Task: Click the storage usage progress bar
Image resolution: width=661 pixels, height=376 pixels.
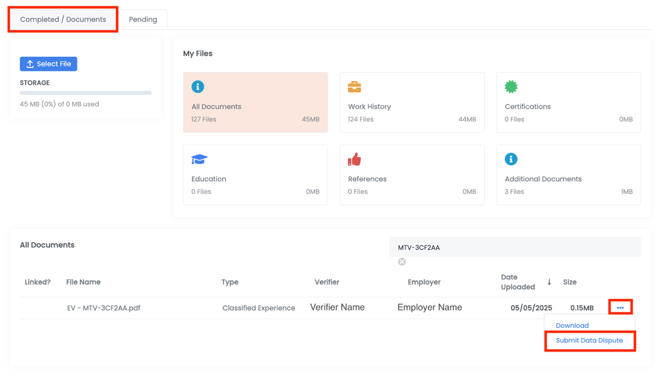Action: [85, 93]
